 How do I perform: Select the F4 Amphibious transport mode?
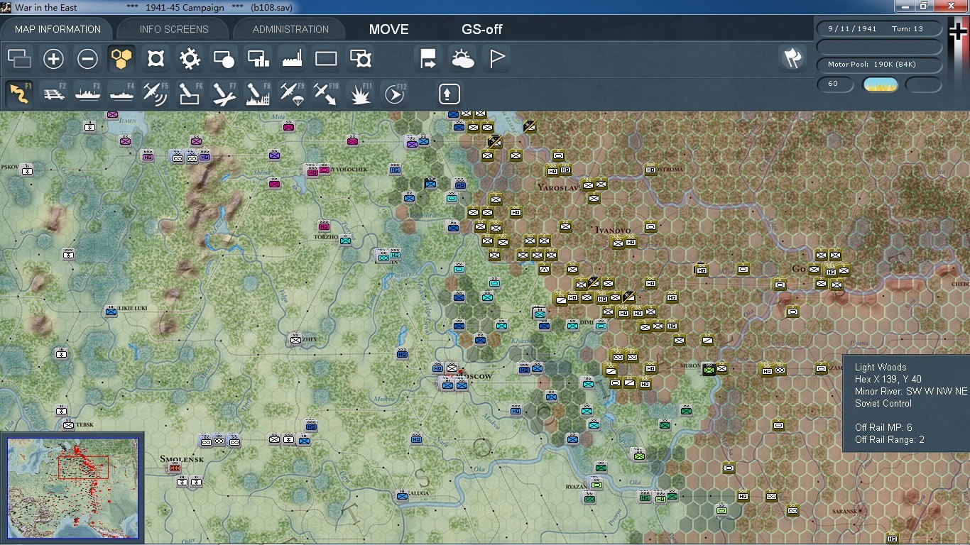[x=121, y=94]
